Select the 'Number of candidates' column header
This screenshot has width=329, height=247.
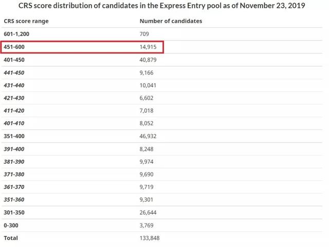point(171,21)
